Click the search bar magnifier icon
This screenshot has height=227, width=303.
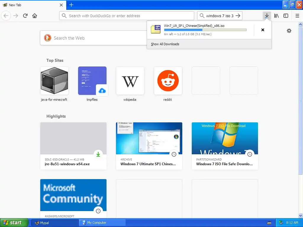pyautogui.click(x=202, y=16)
